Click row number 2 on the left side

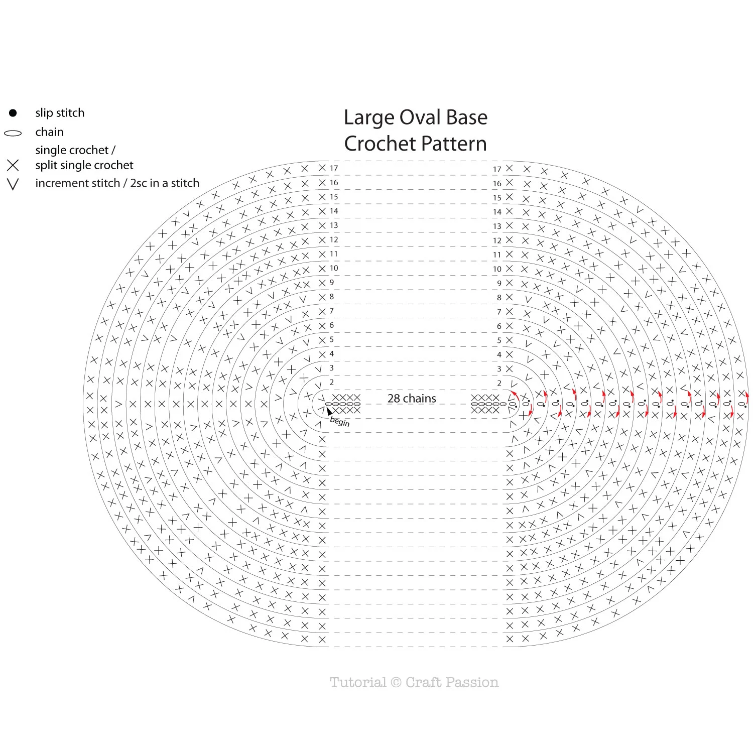(x=332, y=383)
